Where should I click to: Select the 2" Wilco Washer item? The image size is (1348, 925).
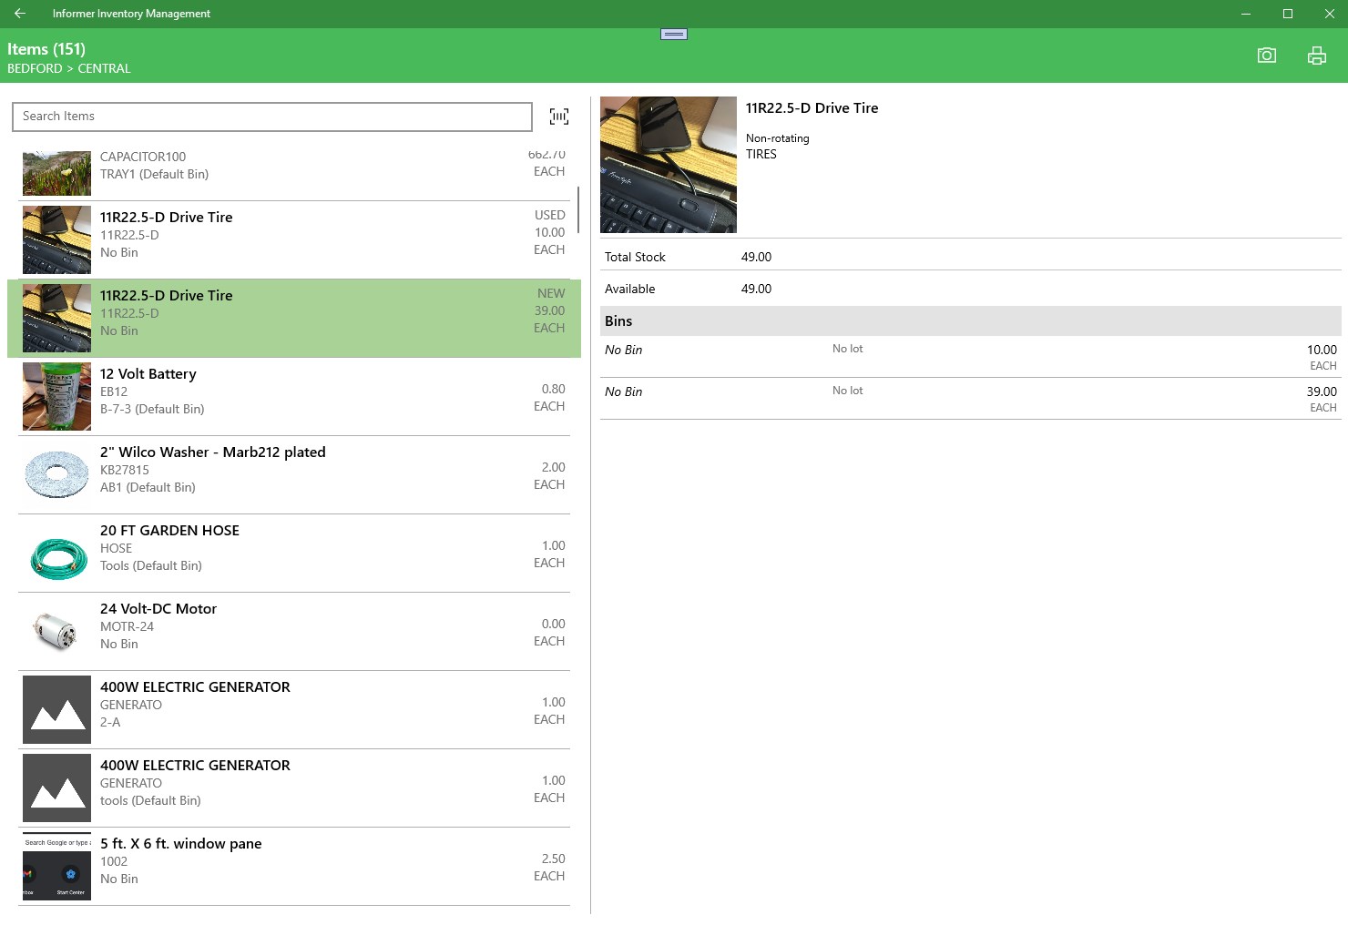pyautogui.click(x=294, y=474)
